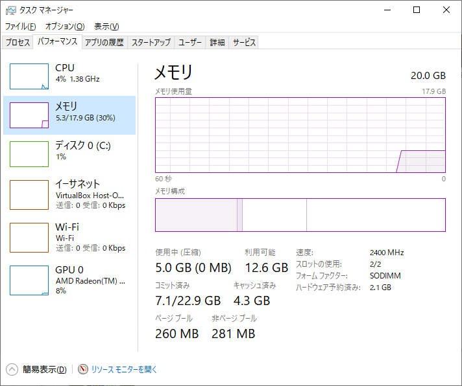This screenshot has width=462, height=386.
Task: Switch to the アプリの履歴 tab
Action: click(104, 42)
